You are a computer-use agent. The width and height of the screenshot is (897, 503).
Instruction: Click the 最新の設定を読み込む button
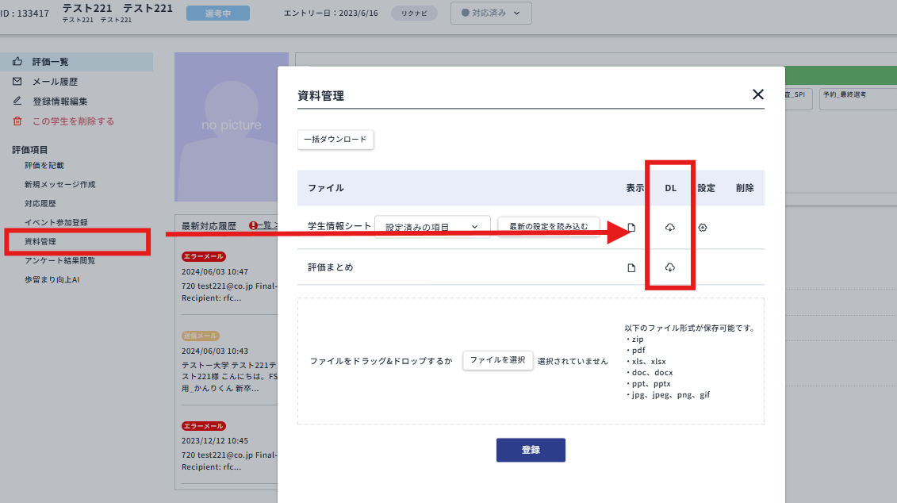coord(548,226)
